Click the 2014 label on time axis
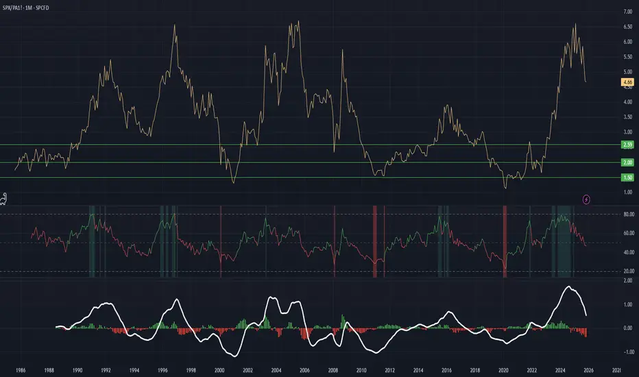This screenshot has width=639, height=377. coord(418,370)
